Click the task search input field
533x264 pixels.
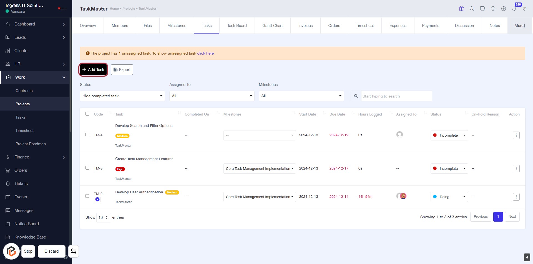[396, 96]
